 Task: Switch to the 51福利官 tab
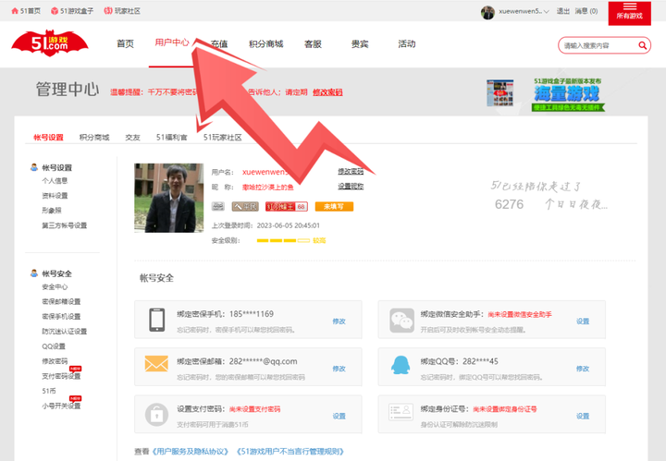point(172,138)
